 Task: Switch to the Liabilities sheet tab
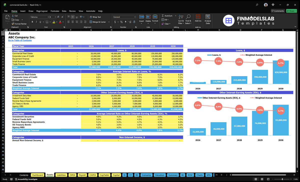point(61,175)
